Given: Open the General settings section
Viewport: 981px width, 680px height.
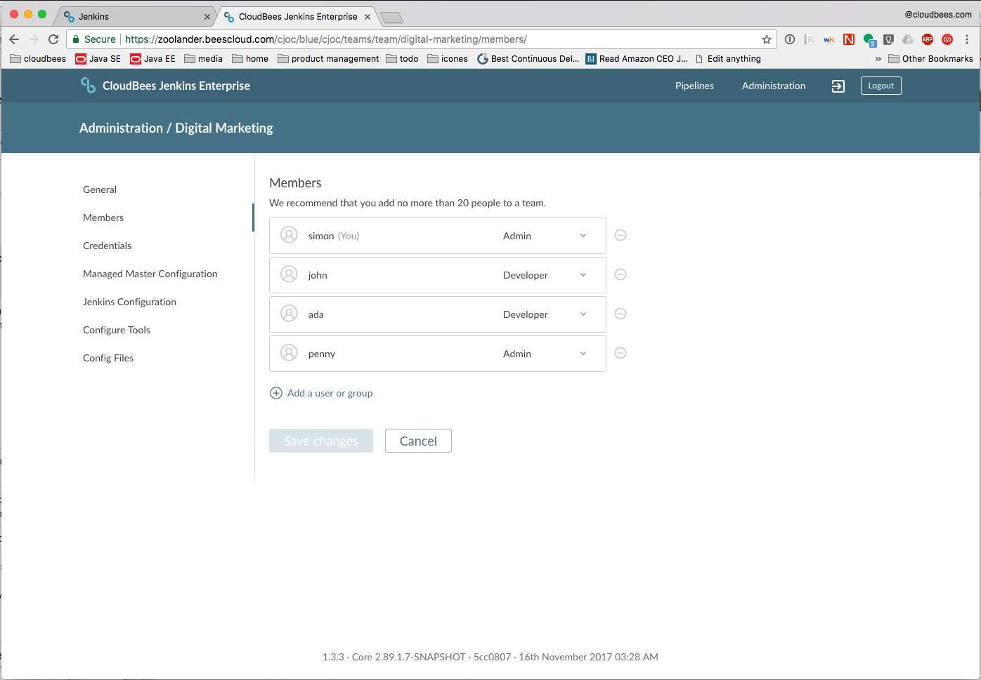Looking at the screenshot, I should pyautogui.click(x=100, y=189).
